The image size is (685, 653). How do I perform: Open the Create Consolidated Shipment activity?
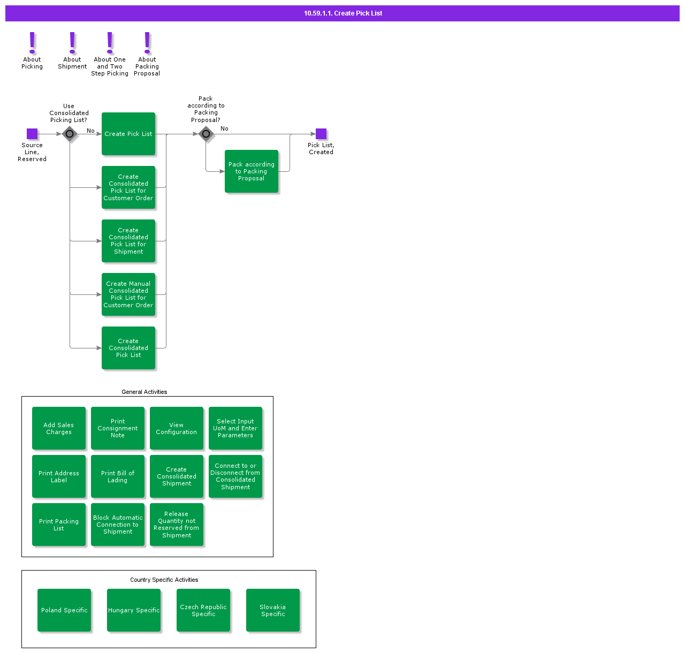click(x=177, y=476)
